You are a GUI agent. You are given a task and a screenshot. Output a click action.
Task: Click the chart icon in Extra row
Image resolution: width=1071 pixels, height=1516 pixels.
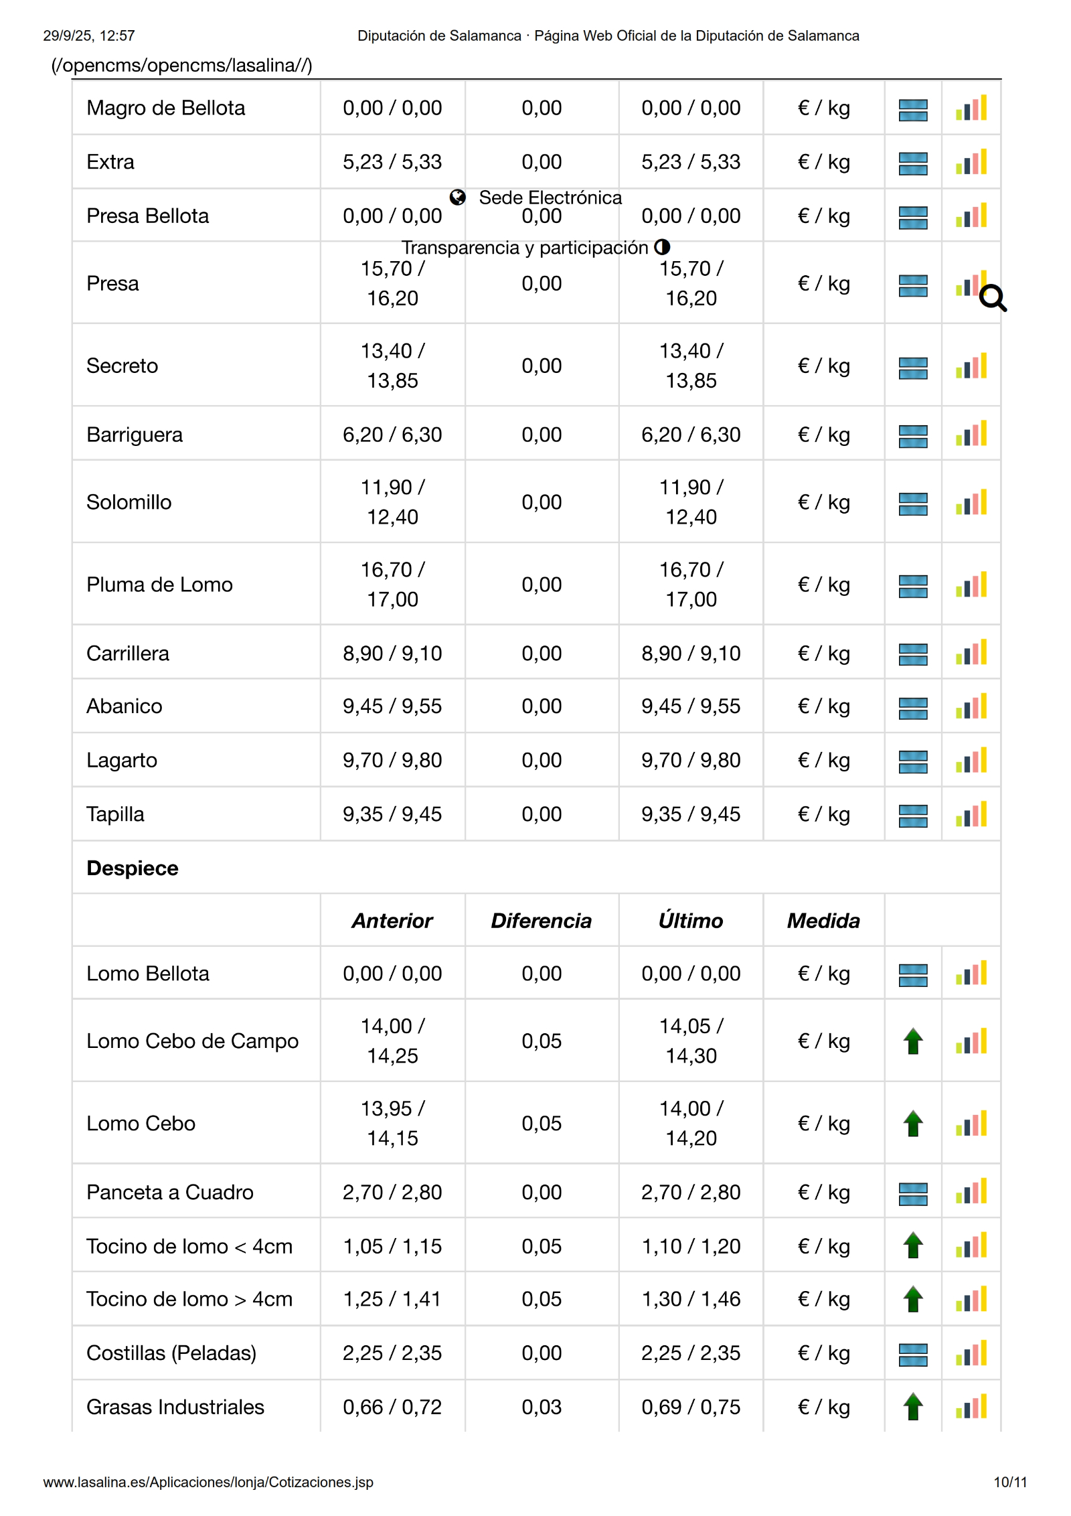(971, 163)
